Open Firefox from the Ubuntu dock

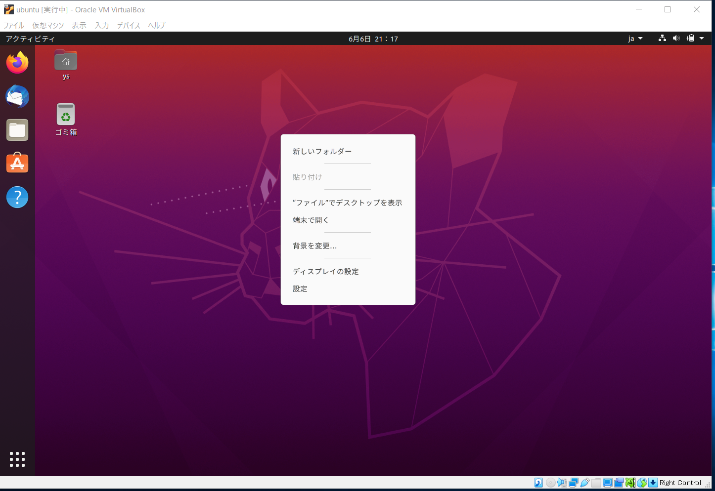click(17, 63)
